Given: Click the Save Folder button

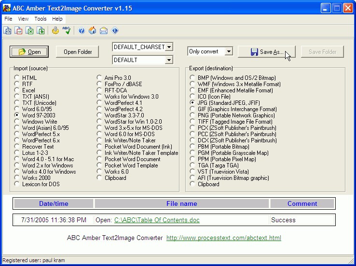Looking at the screenshot, I should tap(322, 52).
